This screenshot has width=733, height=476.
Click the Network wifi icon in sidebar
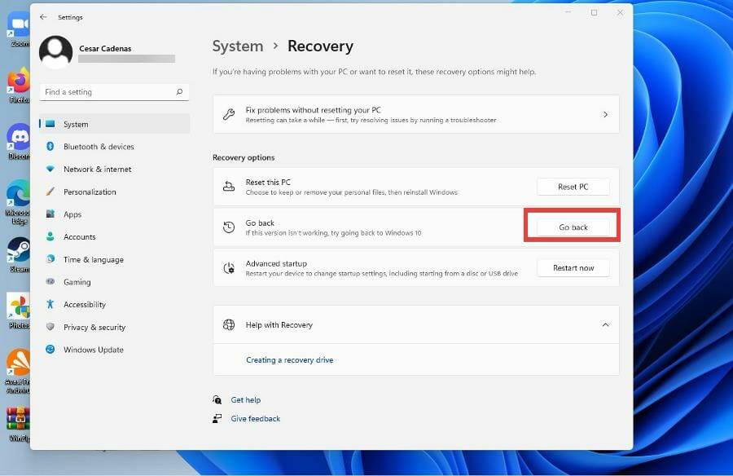pyautogui.click(x=50, y=169)
